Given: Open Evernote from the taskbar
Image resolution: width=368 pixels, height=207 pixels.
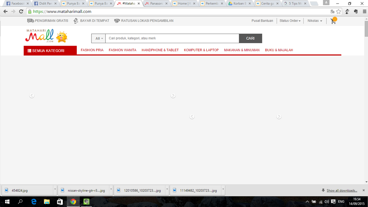Looking at the screenshot, I should tap(87, 202).
